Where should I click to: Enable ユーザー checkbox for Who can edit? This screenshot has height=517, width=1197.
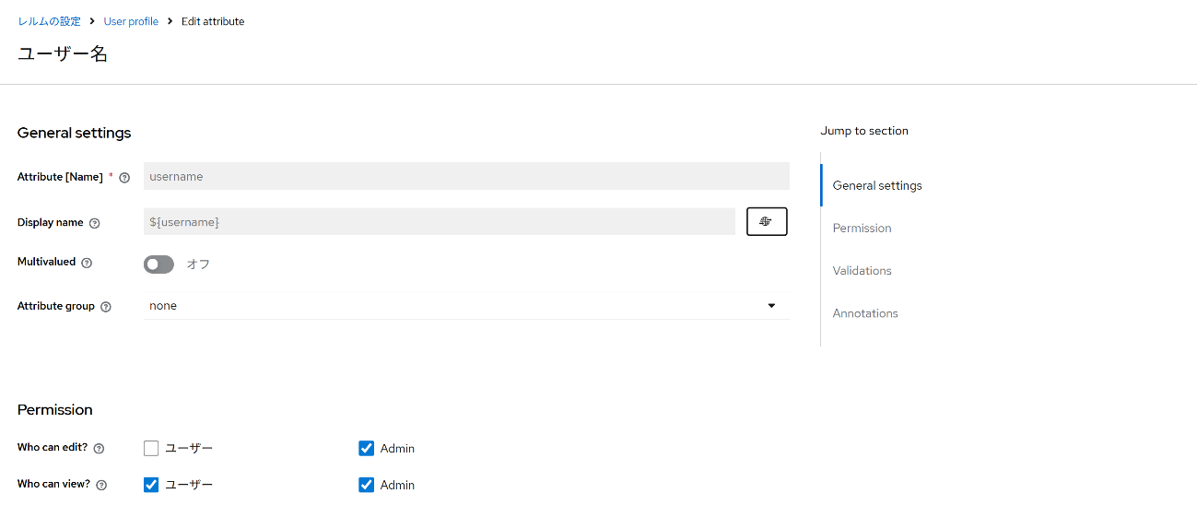click(x=151, y=449)
